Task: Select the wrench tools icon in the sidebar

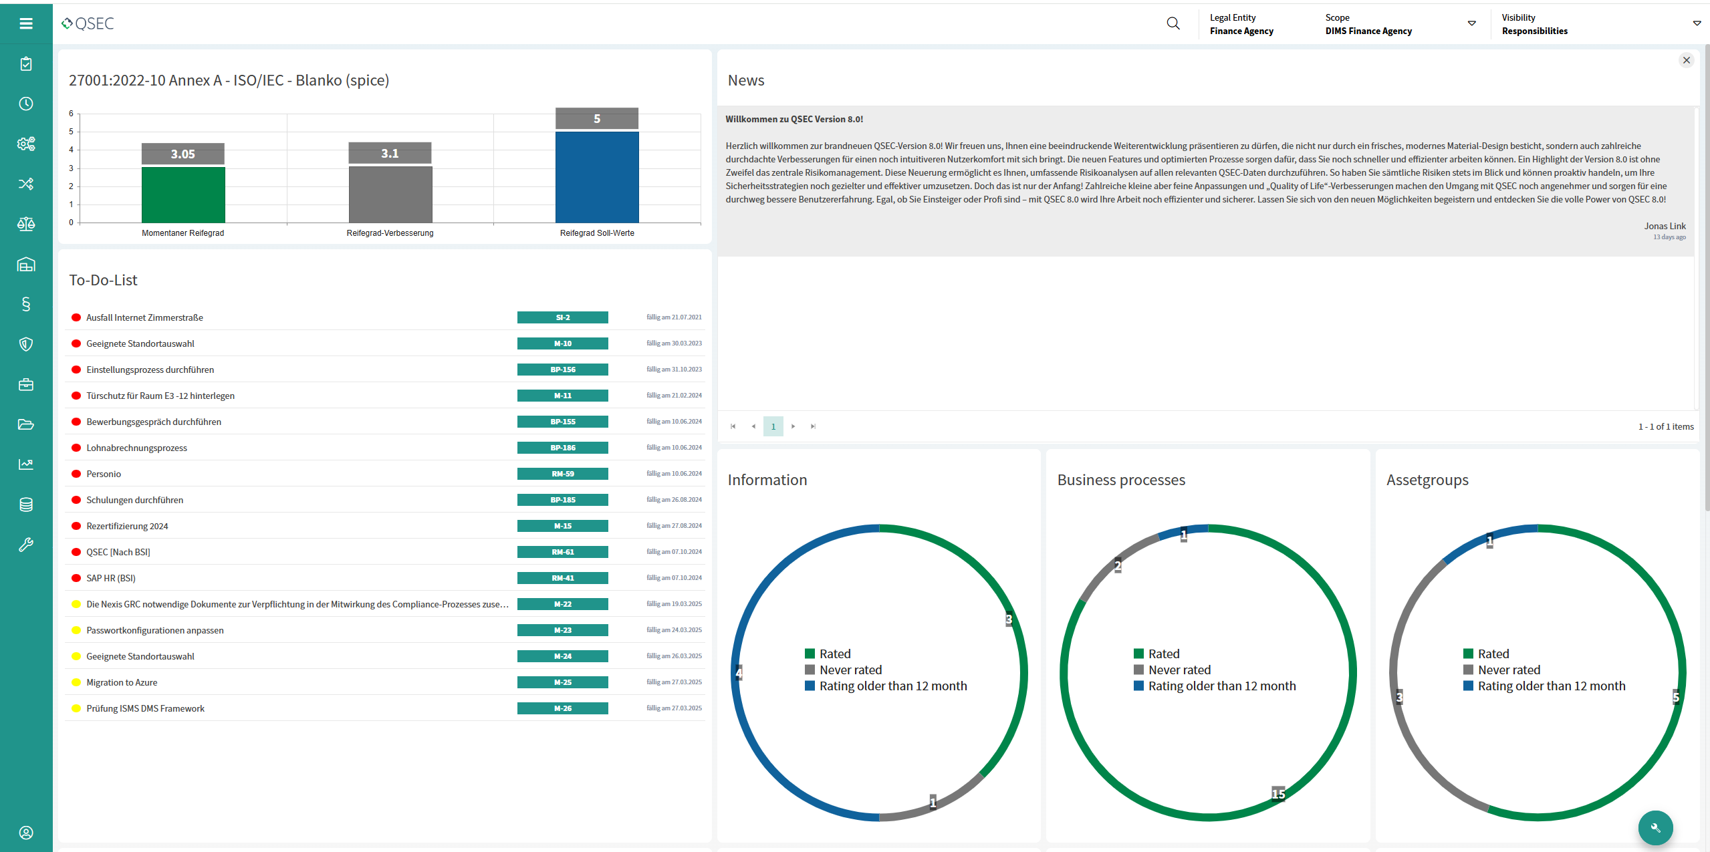Action: [x=26, y=544]
